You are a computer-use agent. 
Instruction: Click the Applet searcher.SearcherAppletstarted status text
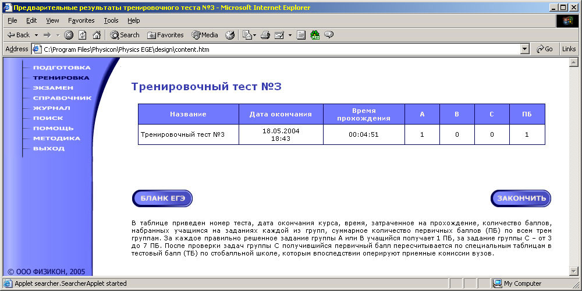[x=70, y=283]
